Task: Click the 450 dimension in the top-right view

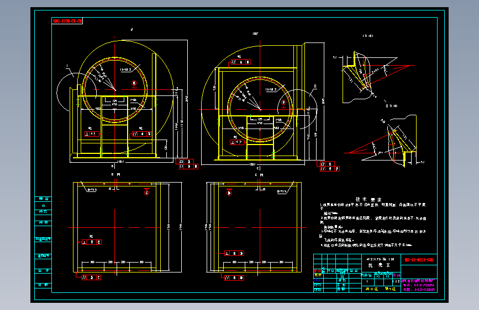Action: [260, 123]
